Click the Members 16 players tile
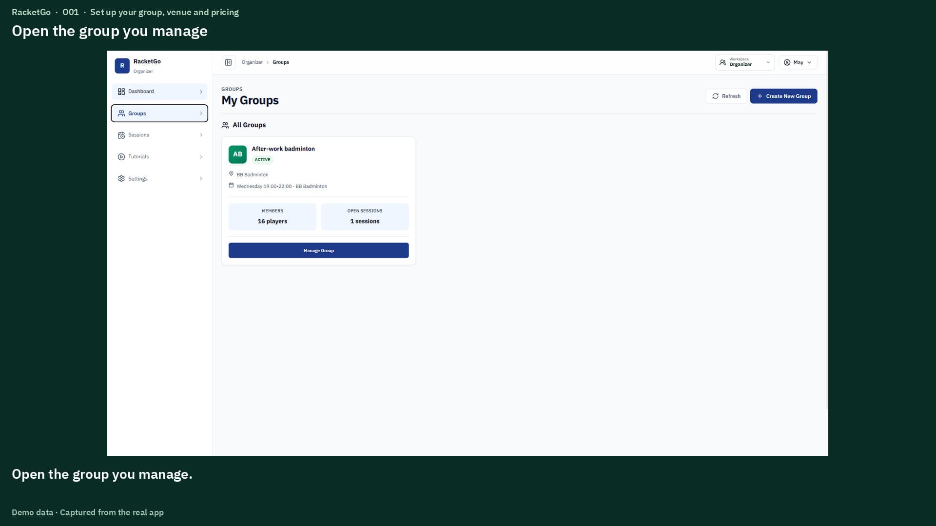 pos(272,217)
